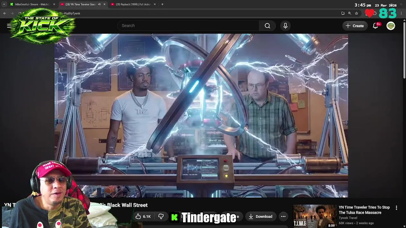Close the MikeSmallsJr Stream tab

54,4
